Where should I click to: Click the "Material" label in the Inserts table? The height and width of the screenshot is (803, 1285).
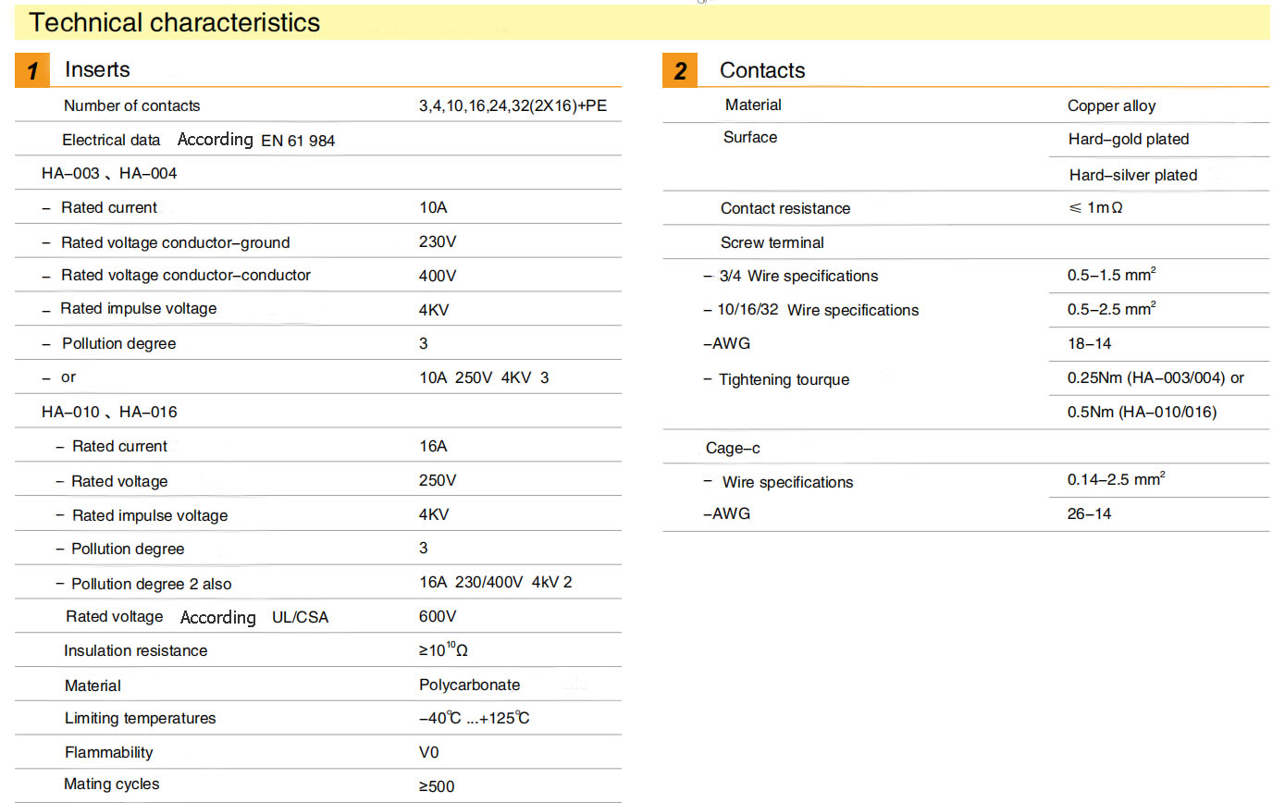point(93,686)
